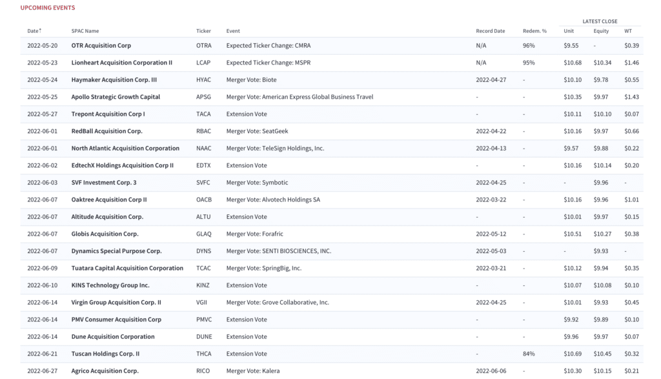
Task: Click the Unit column header
Action: pos(569,31)
